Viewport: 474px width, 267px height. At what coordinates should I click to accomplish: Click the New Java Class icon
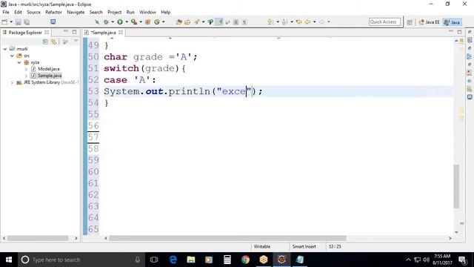(157, 22)
